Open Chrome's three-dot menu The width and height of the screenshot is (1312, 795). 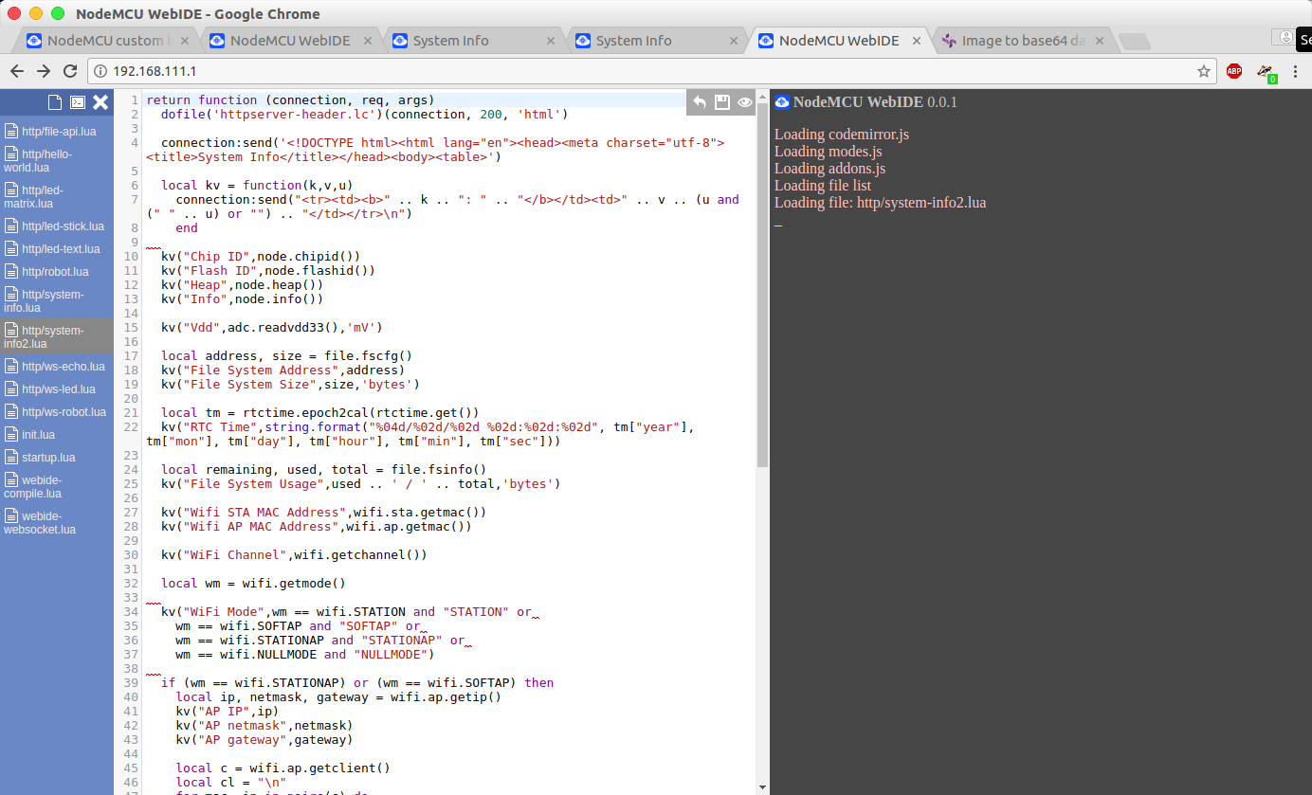click(1296, 71)
